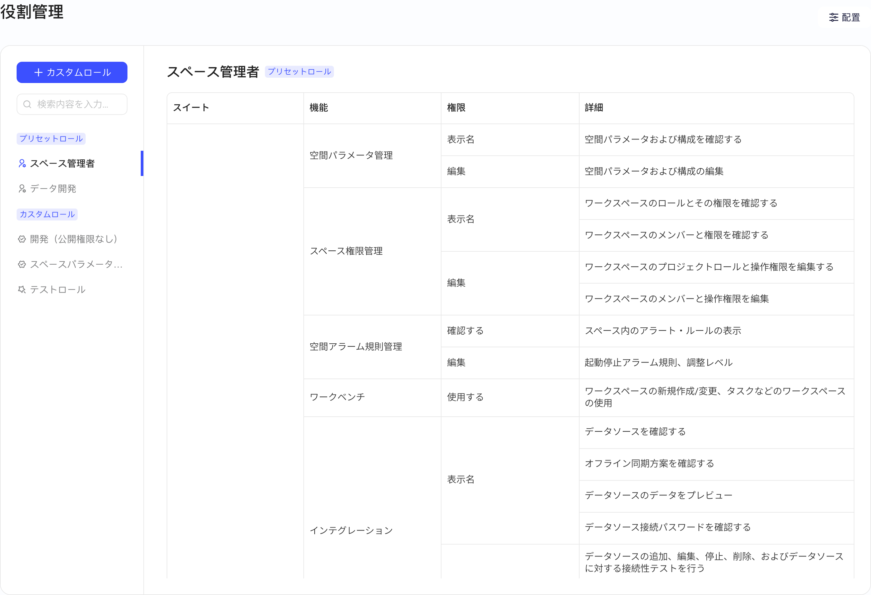Click the sidebar プリセットロール group label
871x595 pixels.
coord(51,139)
